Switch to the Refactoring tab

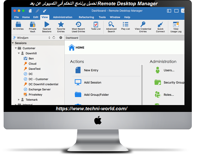[86, 17]
